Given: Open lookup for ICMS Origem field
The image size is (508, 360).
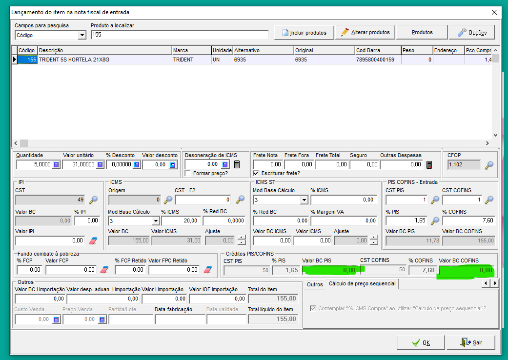Looking at the screenshot, I should [168, 200].
